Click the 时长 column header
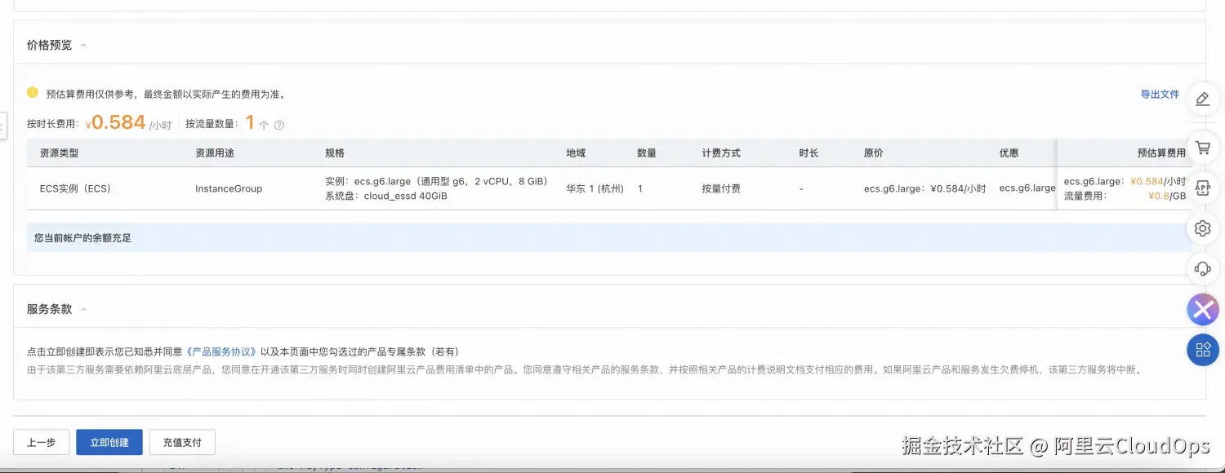Screen dimensions: 1225x473 (808, 153)
